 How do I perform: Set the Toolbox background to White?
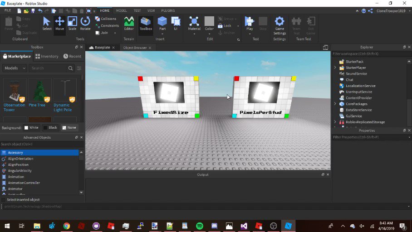31,127
